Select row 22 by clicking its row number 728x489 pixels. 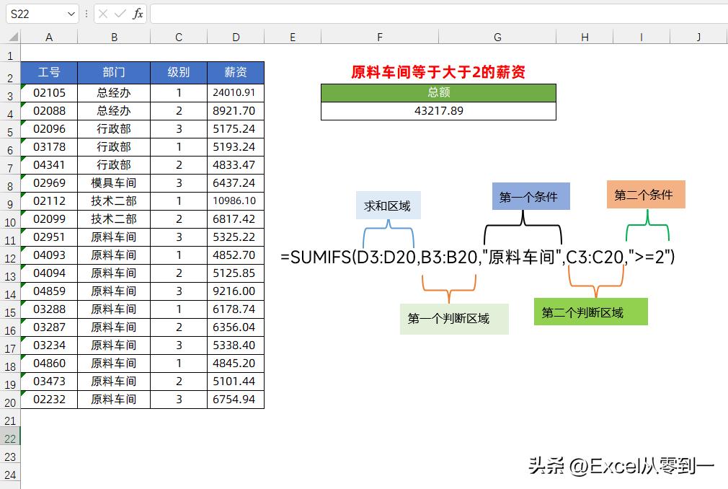pos(10,438)
